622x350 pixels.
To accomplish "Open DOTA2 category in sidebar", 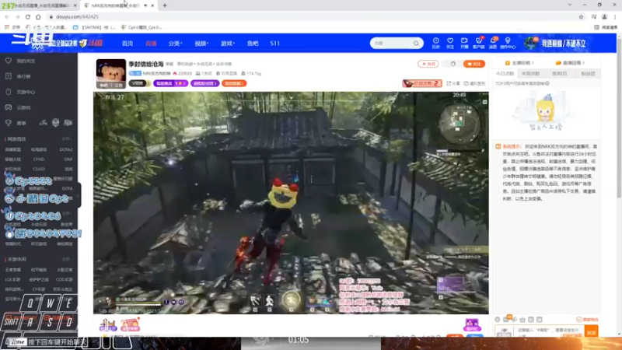I will (x=66, y=149).
